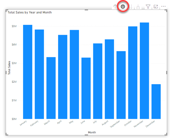Select the January bar
Image resolution: width=170 pixels, height=138 pixels.
pyautogui.click(x=28, y=72)
